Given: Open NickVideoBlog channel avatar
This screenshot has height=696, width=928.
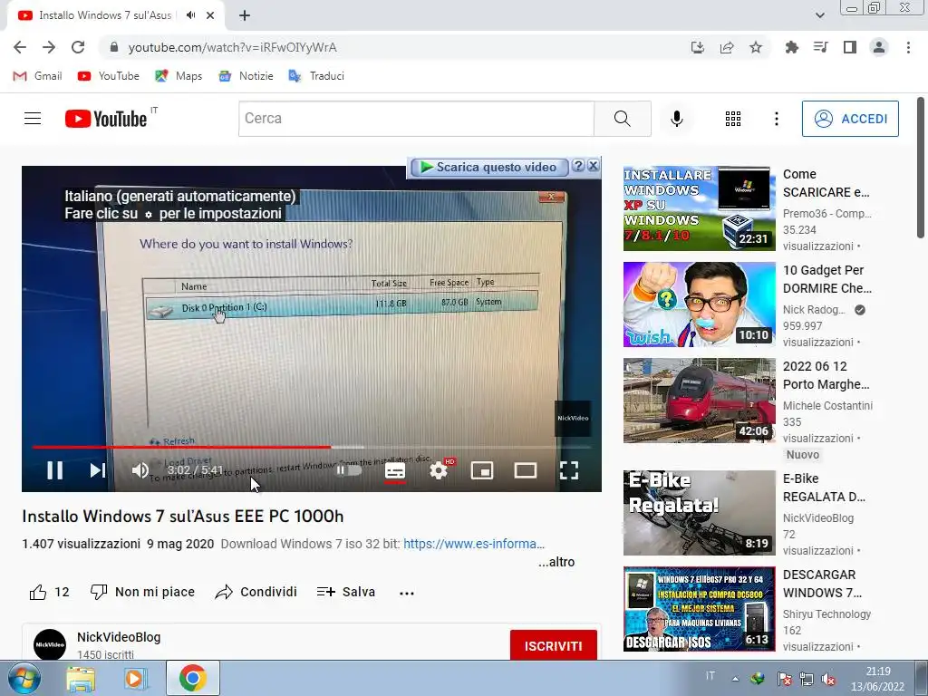Looking at the screenshot, I should (50, 645).
